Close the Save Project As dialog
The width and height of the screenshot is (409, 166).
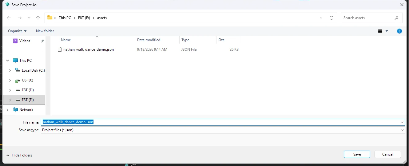tap(402, 5)
